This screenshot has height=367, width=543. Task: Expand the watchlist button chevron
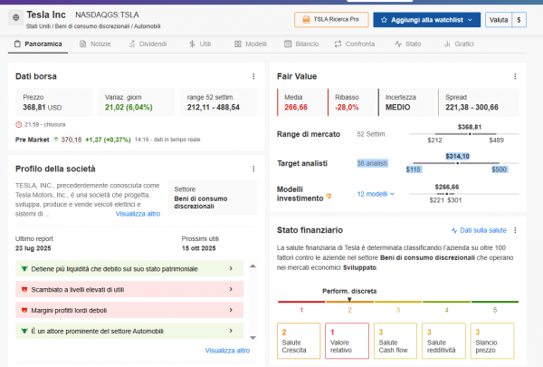point(470,20)
